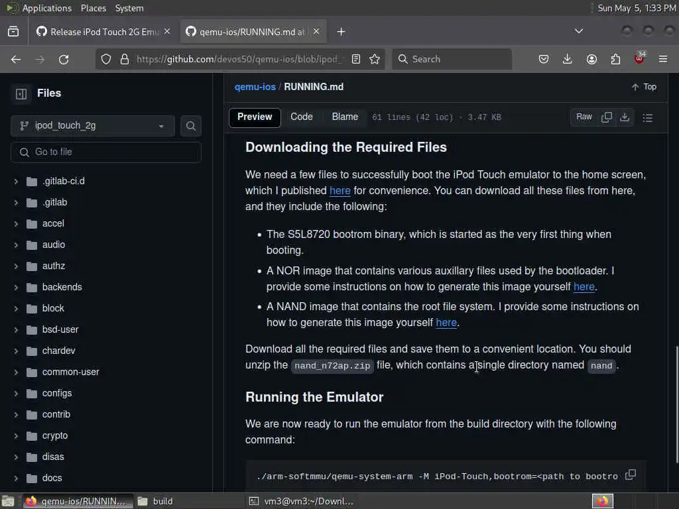Close the RUNNING.md tab

point(316,32)
